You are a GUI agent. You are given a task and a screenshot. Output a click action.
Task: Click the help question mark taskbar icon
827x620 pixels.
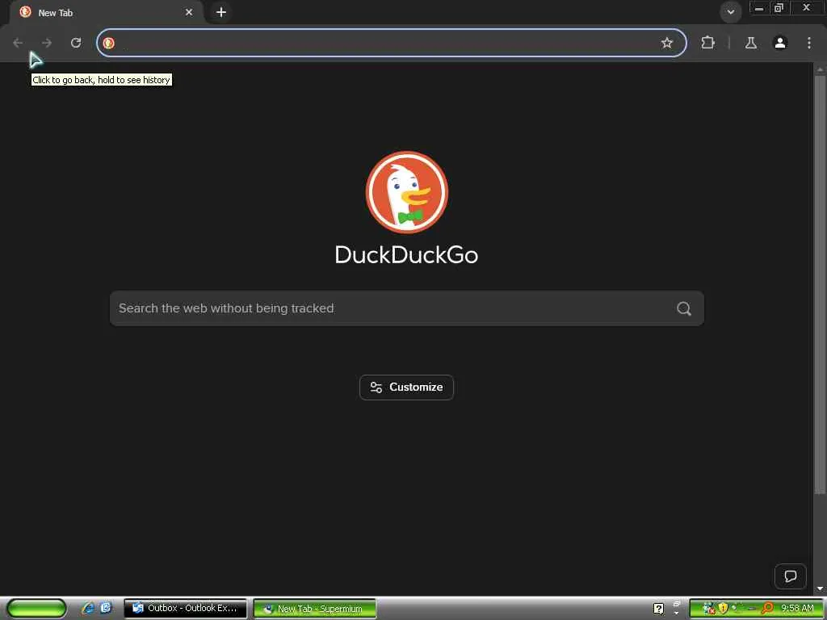[659, 609]
